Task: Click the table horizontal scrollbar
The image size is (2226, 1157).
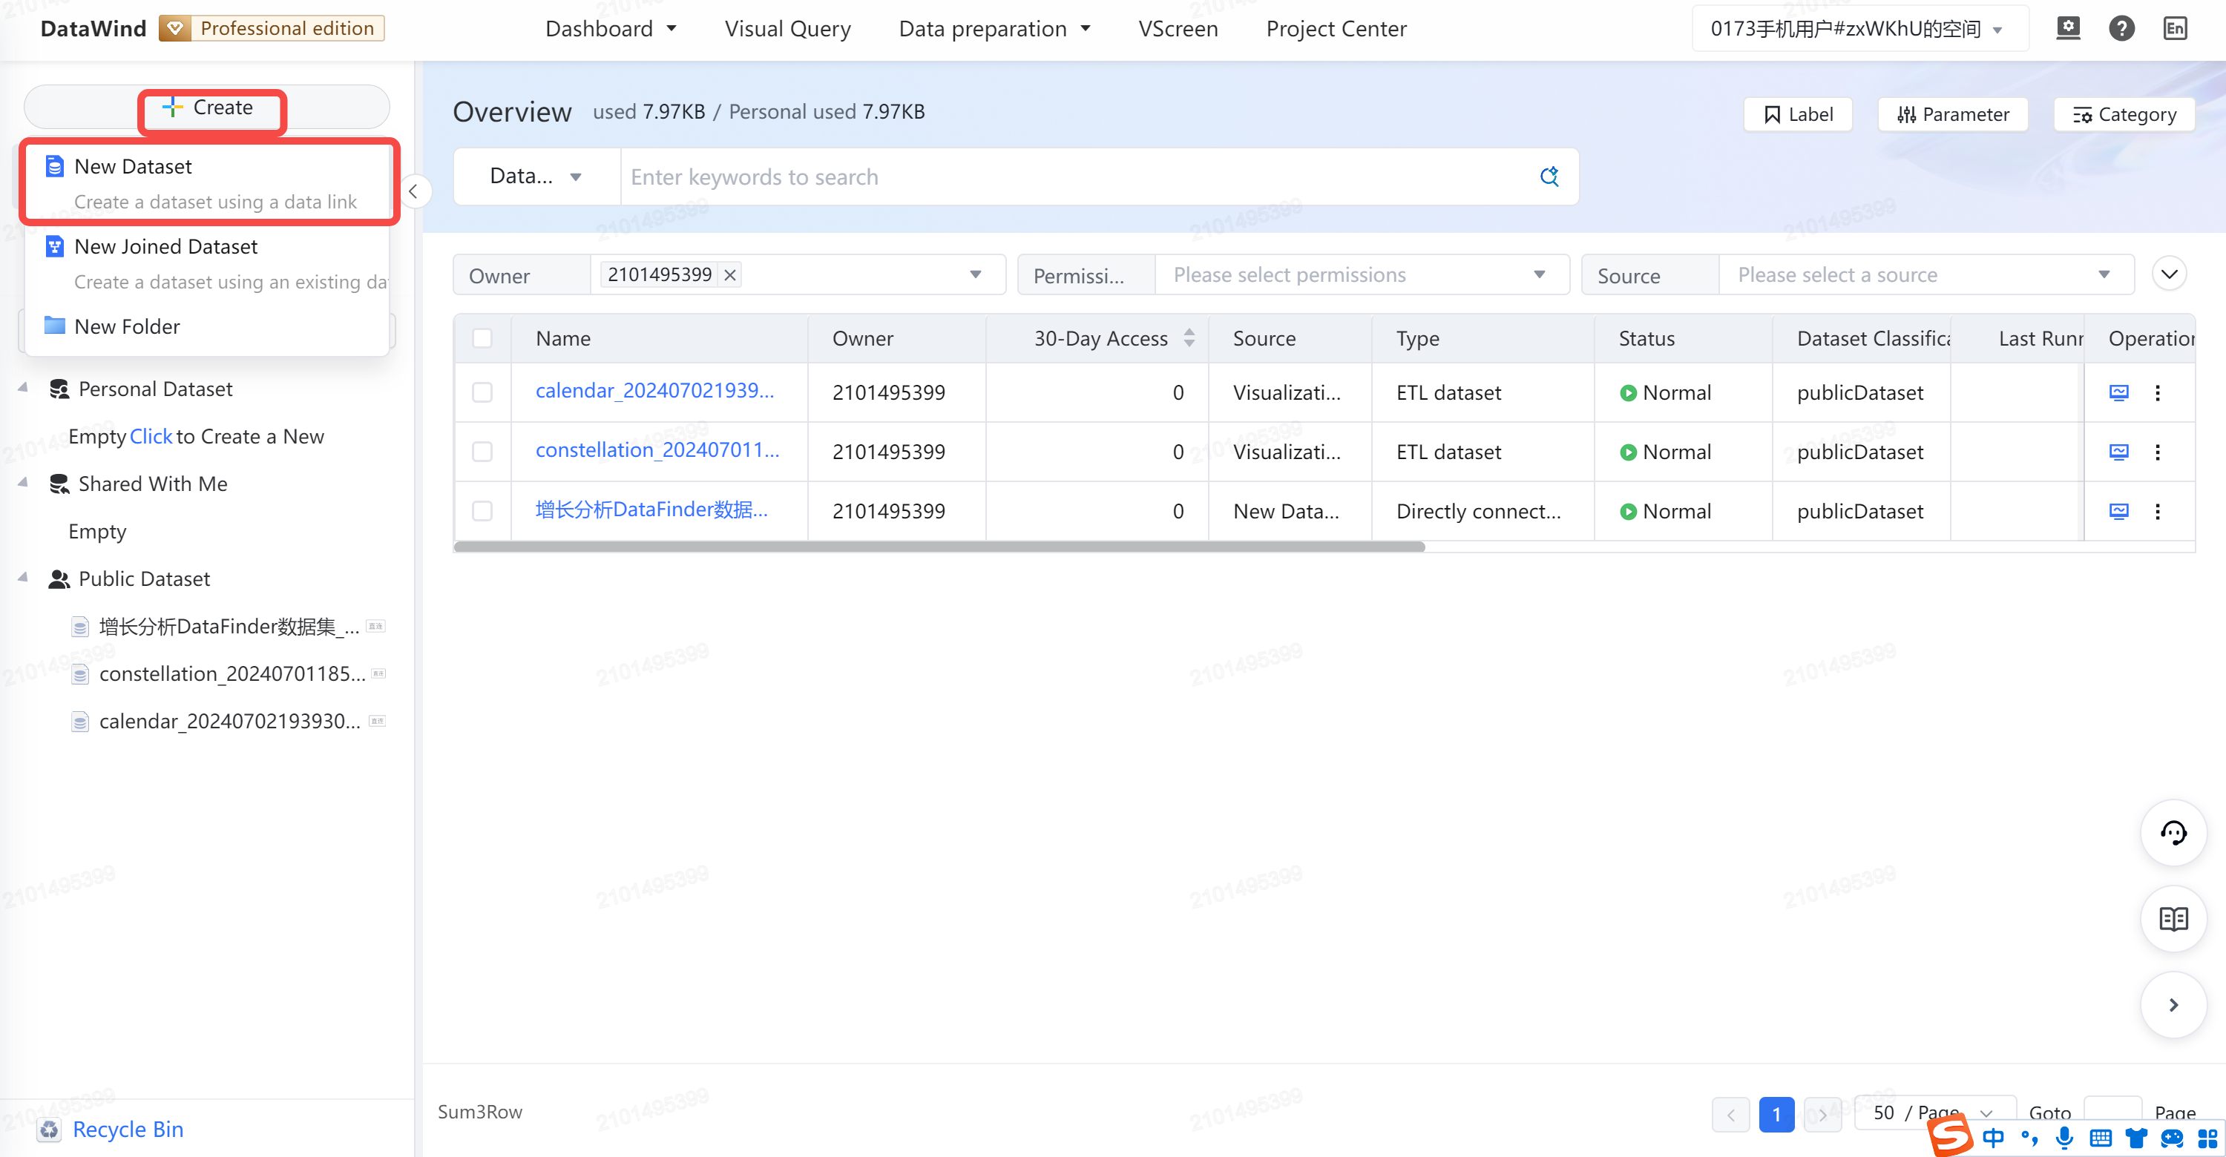Action: tap(939, 547)
